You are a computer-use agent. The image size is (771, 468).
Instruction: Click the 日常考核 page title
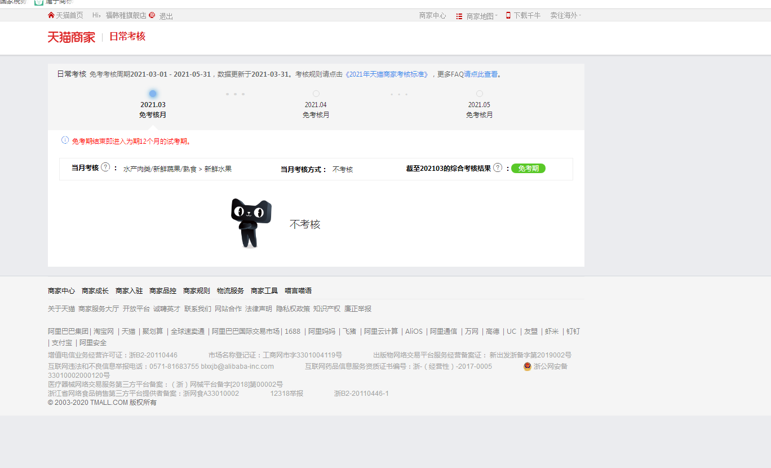(x=127, y=37)
